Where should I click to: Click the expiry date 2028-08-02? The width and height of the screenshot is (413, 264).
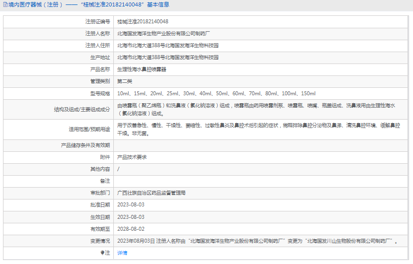click(131, 229)
